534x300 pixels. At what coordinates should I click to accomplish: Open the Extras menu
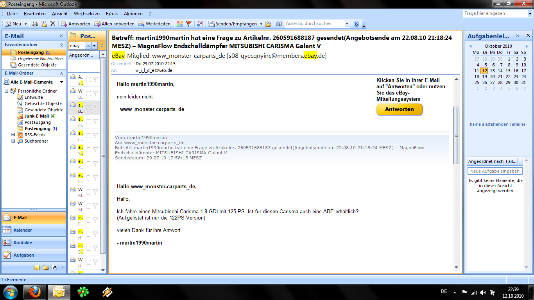click(x=112, y=14)
